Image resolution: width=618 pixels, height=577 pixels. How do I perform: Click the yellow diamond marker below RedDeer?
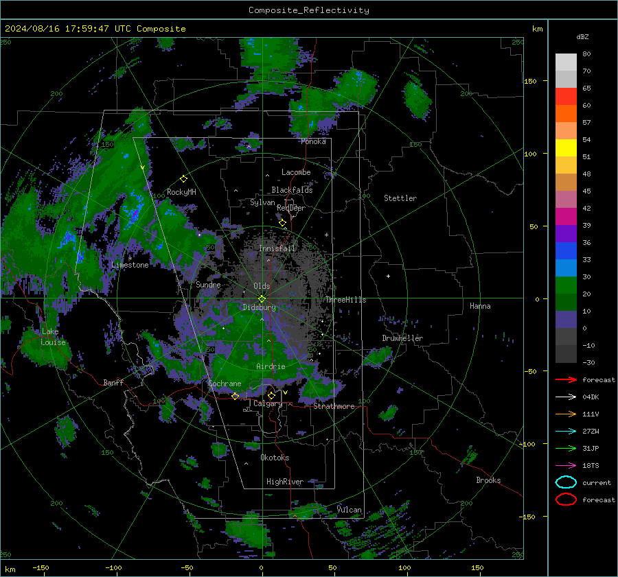coord(282,223)
